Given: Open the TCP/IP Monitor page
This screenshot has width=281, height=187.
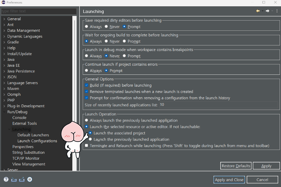Looking at the screenshot, I should coord(26,158).
